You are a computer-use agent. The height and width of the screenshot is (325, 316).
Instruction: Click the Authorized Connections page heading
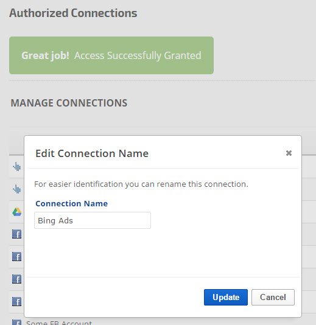click(x=73, y=13)
